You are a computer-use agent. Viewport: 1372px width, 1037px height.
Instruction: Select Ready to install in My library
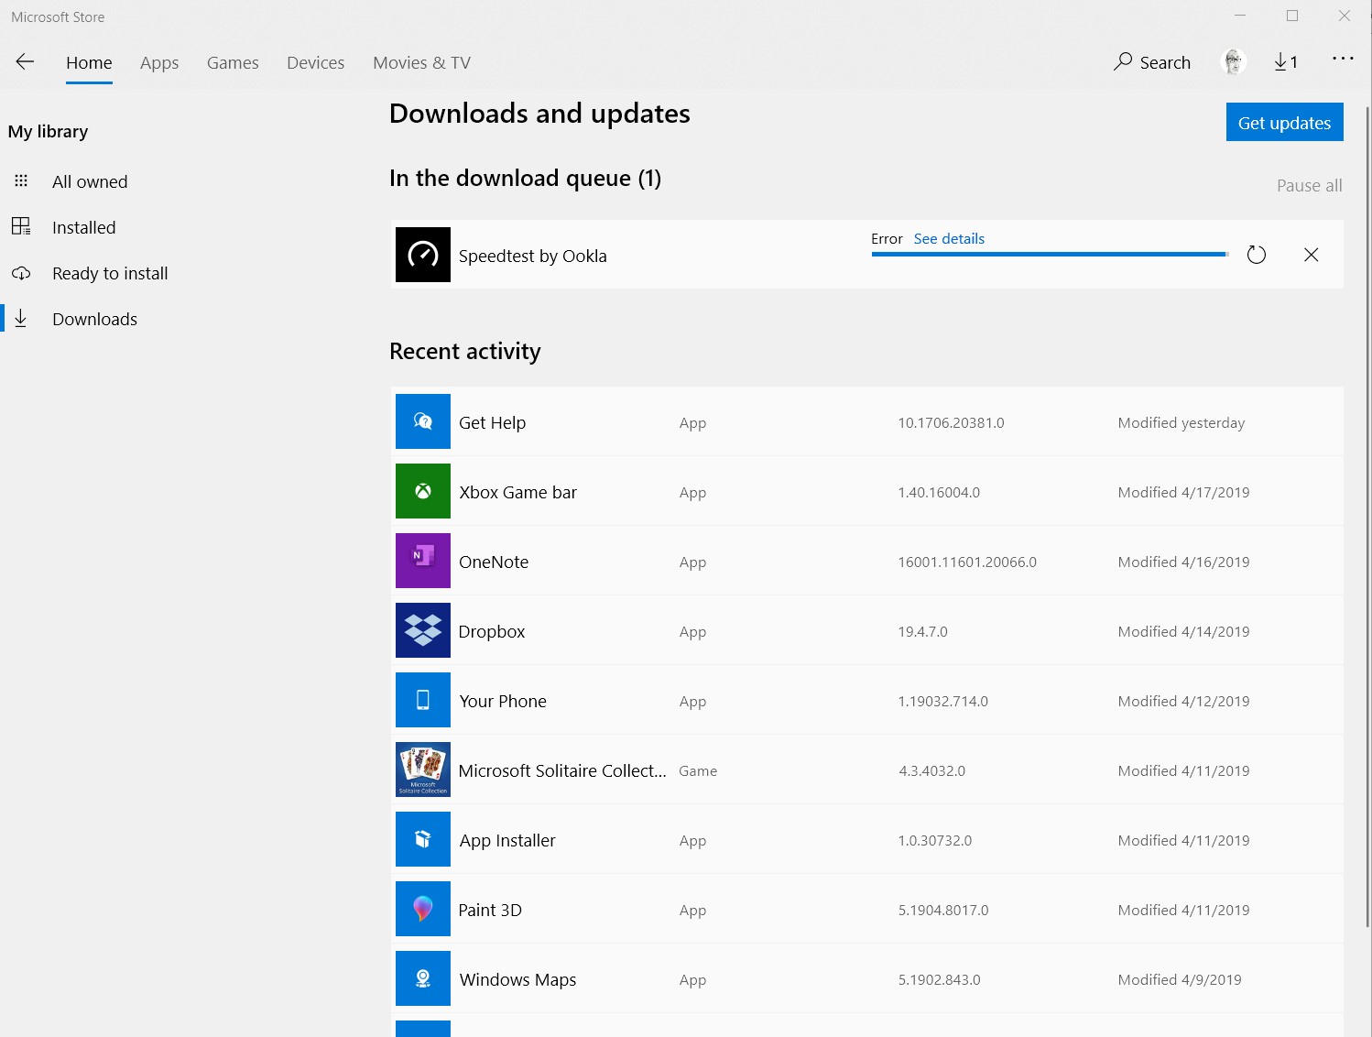110,273
